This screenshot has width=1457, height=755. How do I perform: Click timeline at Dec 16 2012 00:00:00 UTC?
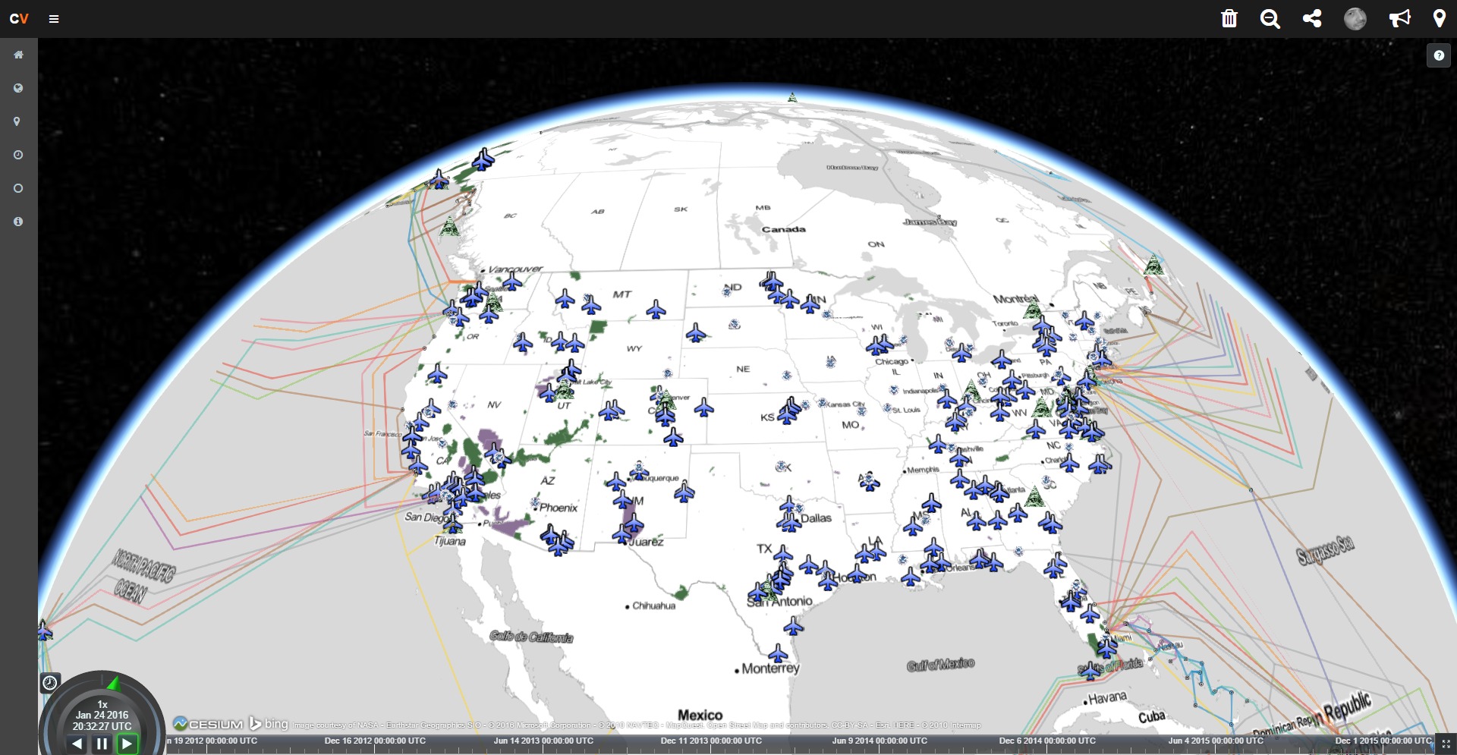[x=375, y=741]
